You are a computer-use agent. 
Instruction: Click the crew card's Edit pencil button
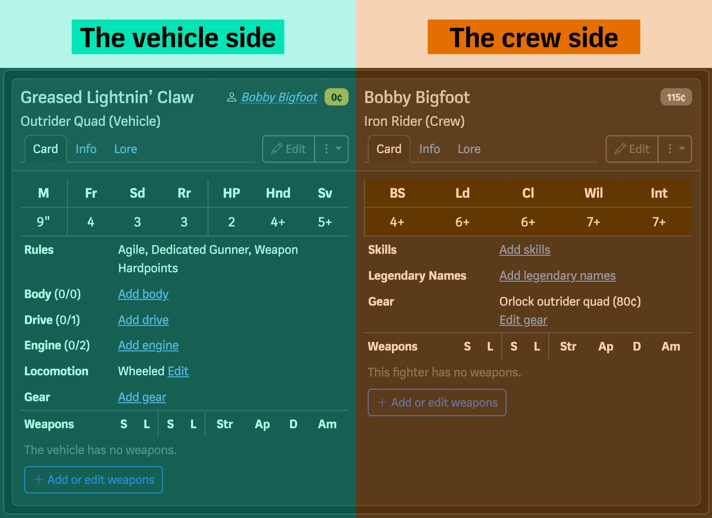[x=632, y=149]
